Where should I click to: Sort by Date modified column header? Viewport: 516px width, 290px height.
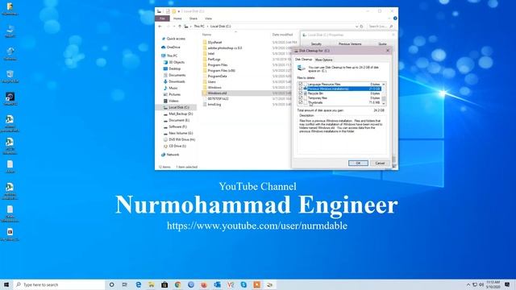tap(282, 35)
